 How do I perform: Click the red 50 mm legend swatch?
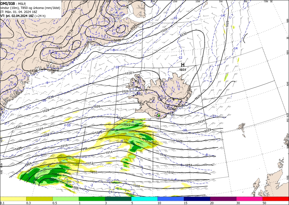pos(276,199)
